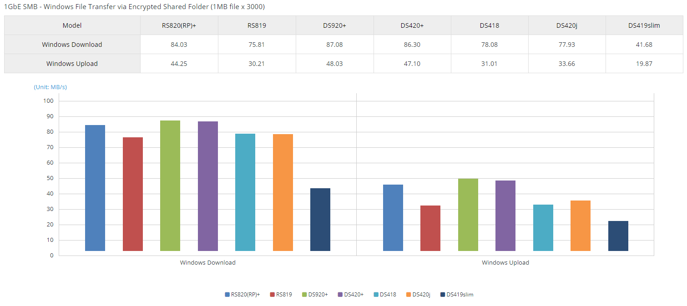Click the navy DS419slim Windows Download bar
The width and height of the screenshot is (687, 306).
coord(320,220)
